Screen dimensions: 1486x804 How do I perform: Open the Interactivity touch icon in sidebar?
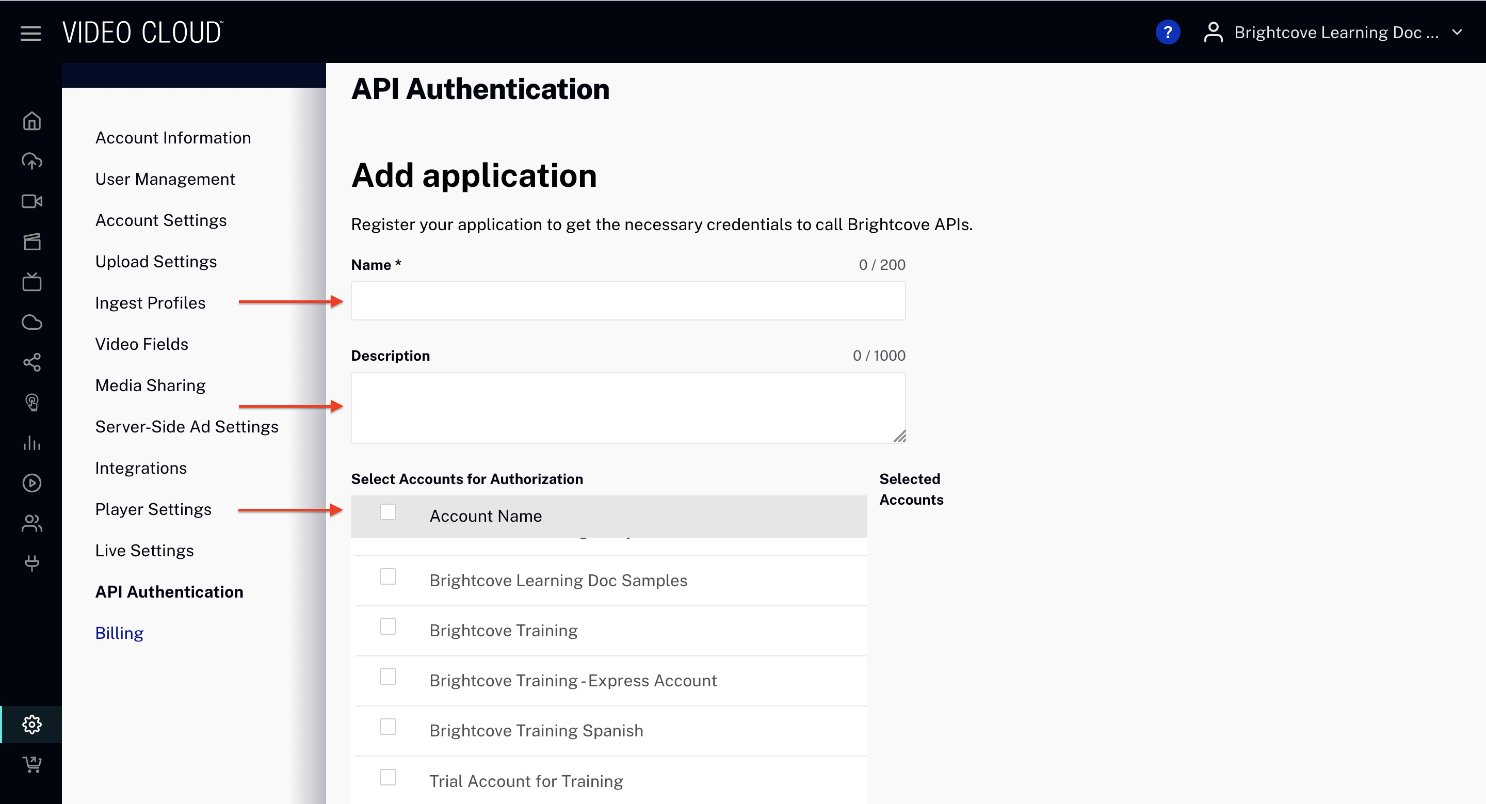pos(31,403)
